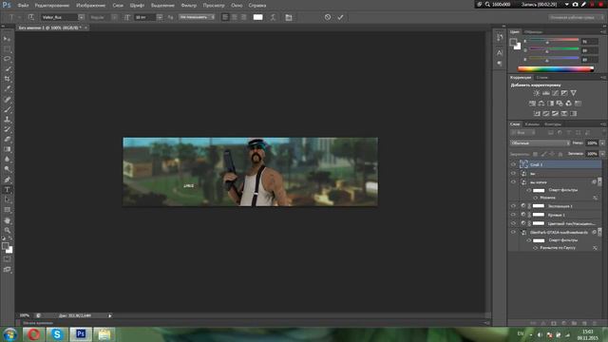Open the Create Warped Text option

273,17
